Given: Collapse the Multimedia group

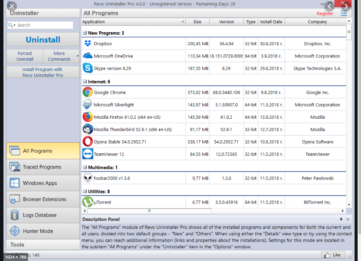Looking at the screenshot, I should (x=85, y=167).
